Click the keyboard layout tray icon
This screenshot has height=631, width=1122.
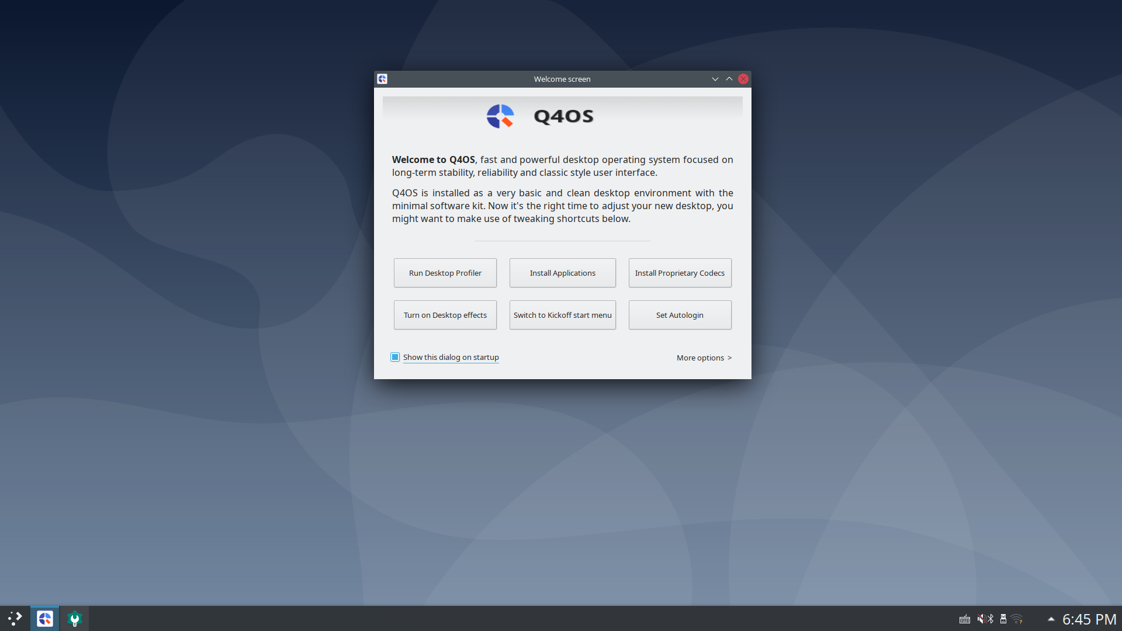pos(965,619)
